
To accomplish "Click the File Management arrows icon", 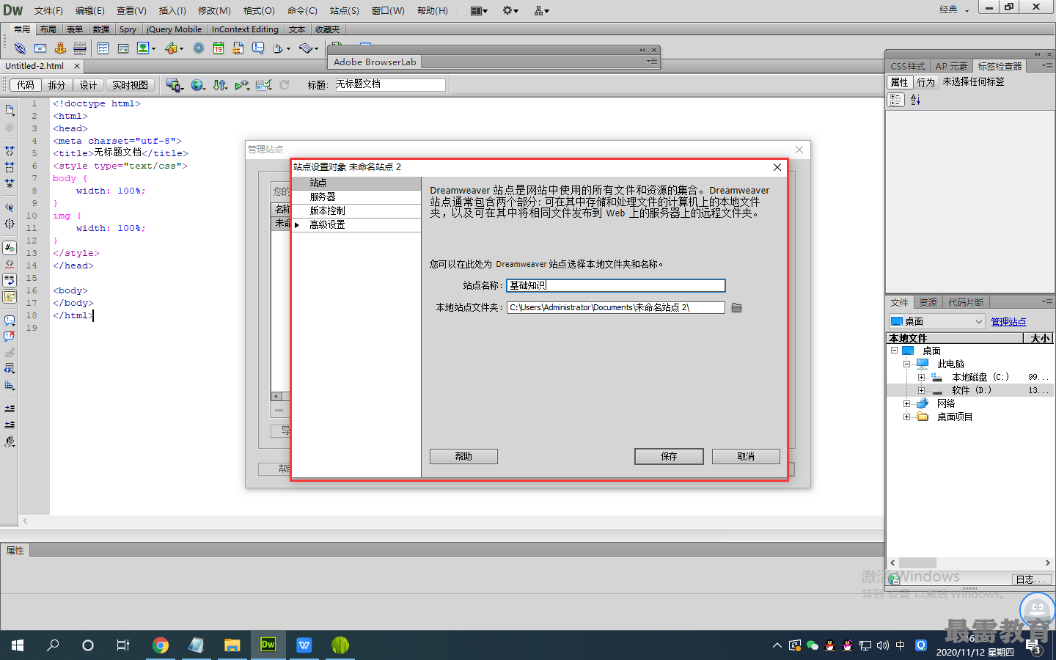I will [220, 85].
